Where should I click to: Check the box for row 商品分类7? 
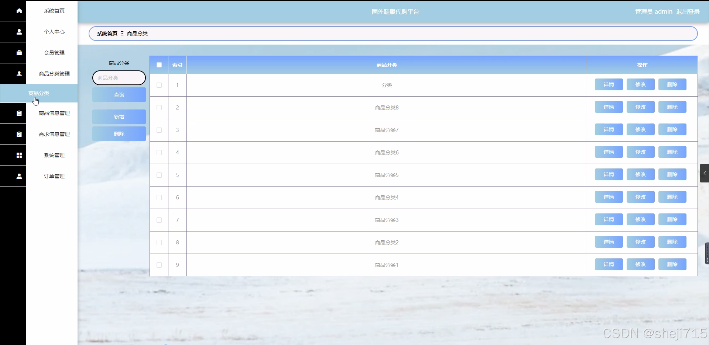pos(159,130)
